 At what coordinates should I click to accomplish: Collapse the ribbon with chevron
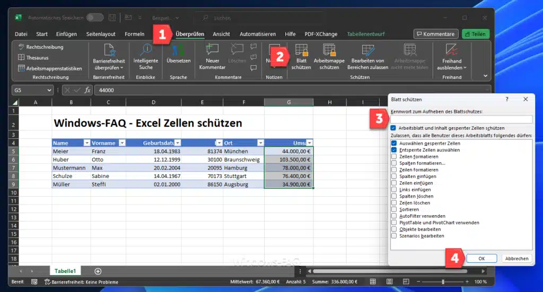pyautogui.click(x=486, y=76)
